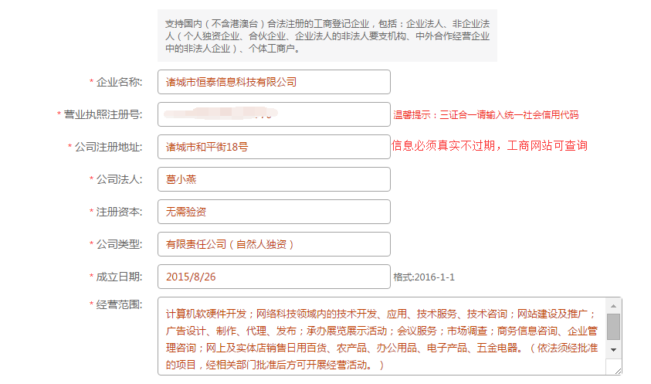
Task: Click the 格式:2016-1-1 date format hint
Action: pyautogui.click(x=424, y=277)
